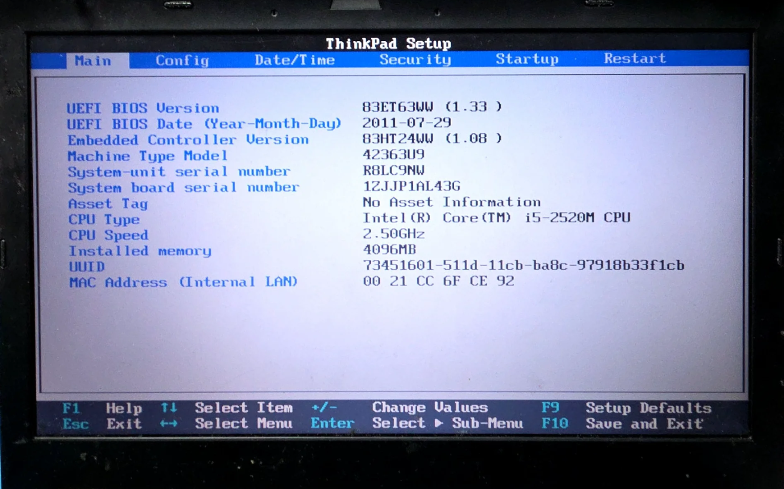Switch to the Config tab
The image size is (784, 489).
click(x=182, y=60)
